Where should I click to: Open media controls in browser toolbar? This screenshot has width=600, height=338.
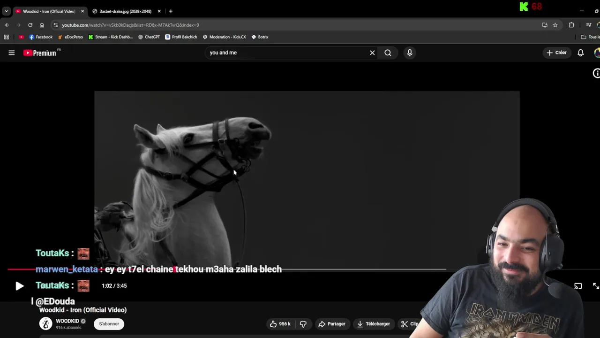point(589,25)
